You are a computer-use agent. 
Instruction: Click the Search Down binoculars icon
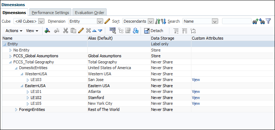click(x=262, y=21)
